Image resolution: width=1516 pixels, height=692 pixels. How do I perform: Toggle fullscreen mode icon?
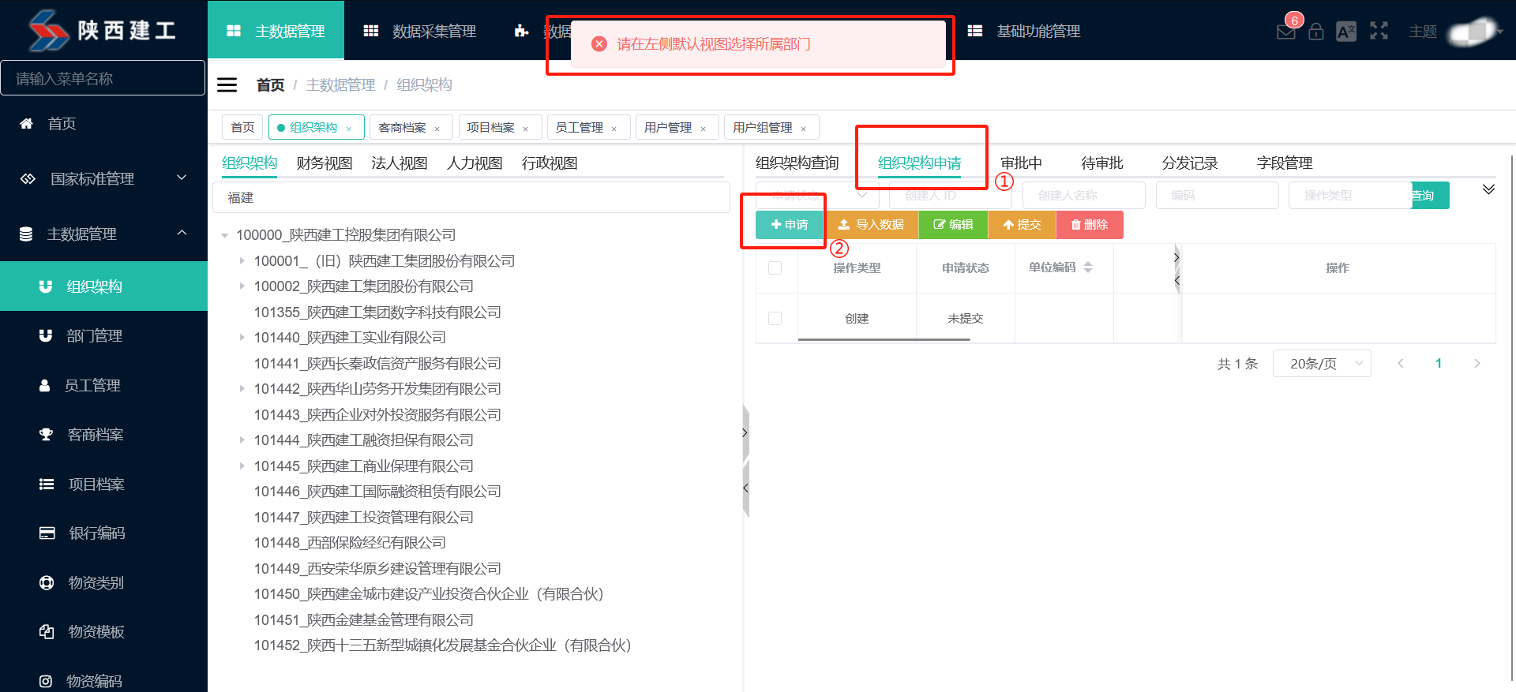click(x=1379, y=31)
